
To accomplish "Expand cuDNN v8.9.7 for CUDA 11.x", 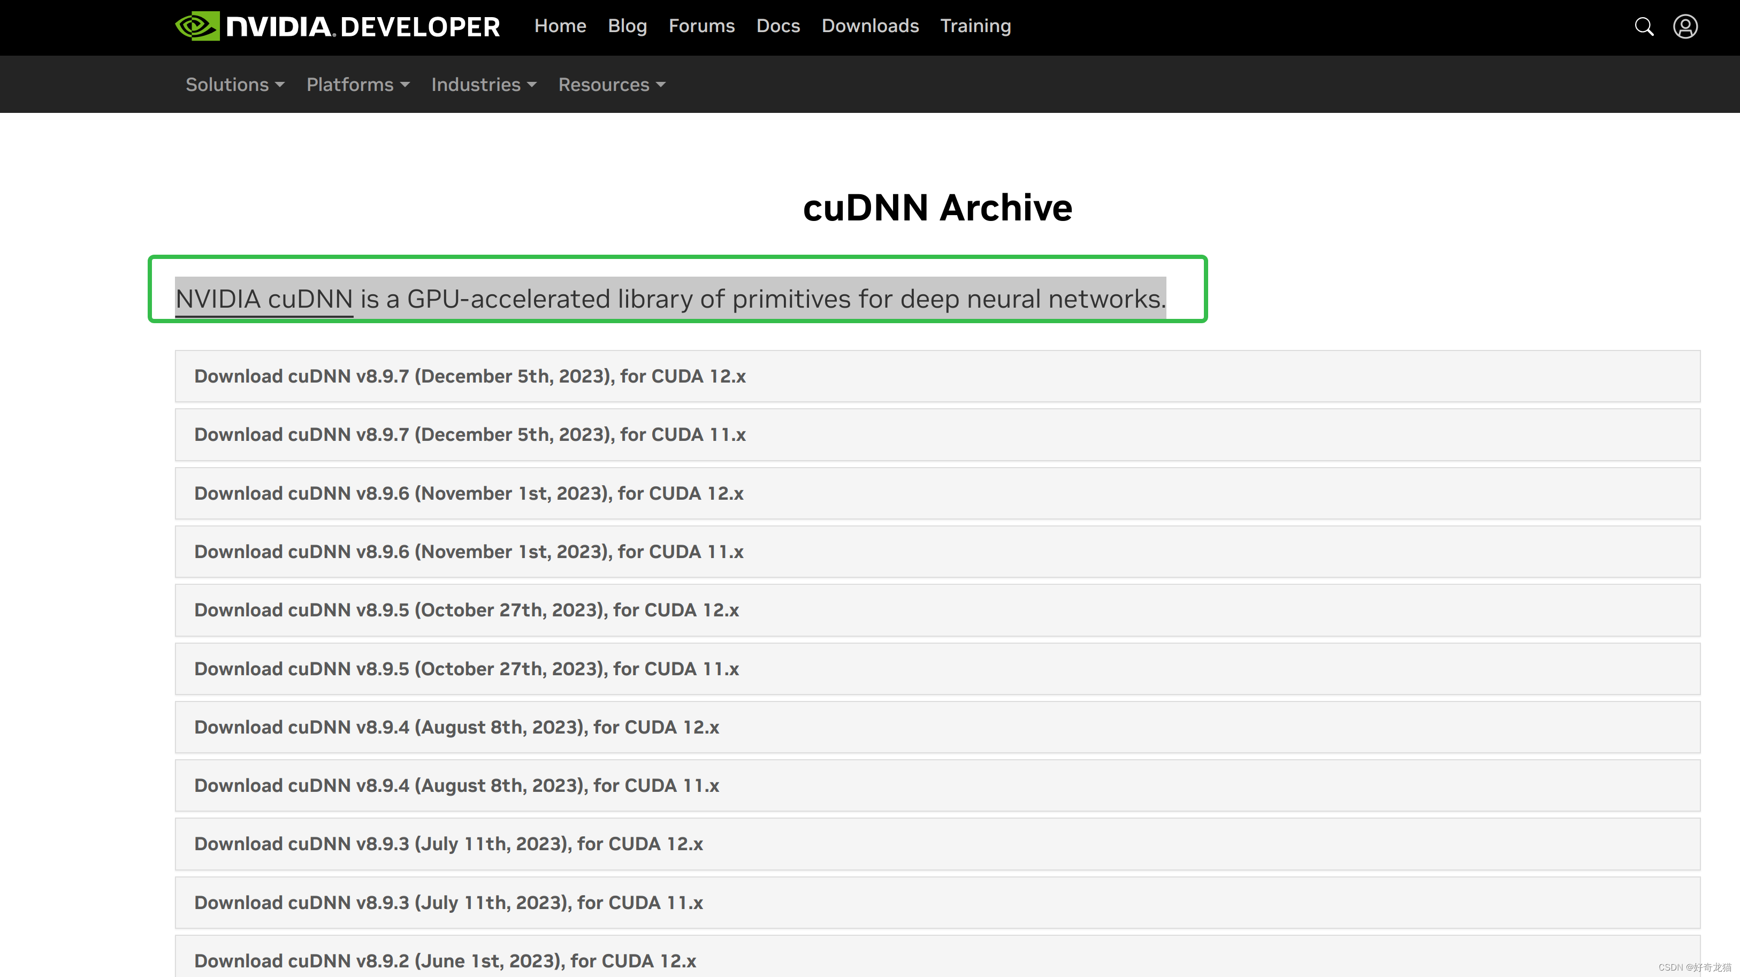I will [x=937, y=434].
